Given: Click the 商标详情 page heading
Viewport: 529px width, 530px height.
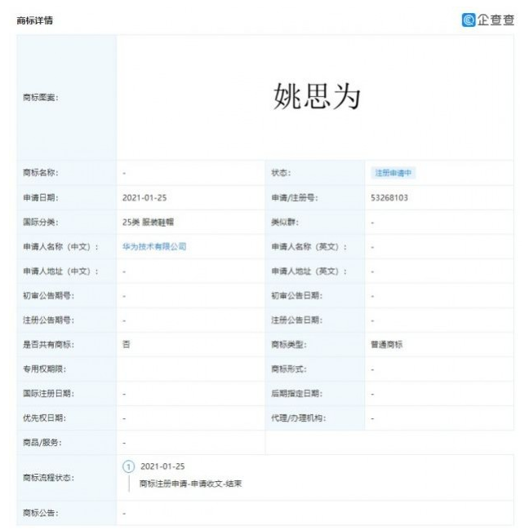Looking at the screenshot, I should coord(35,20).
